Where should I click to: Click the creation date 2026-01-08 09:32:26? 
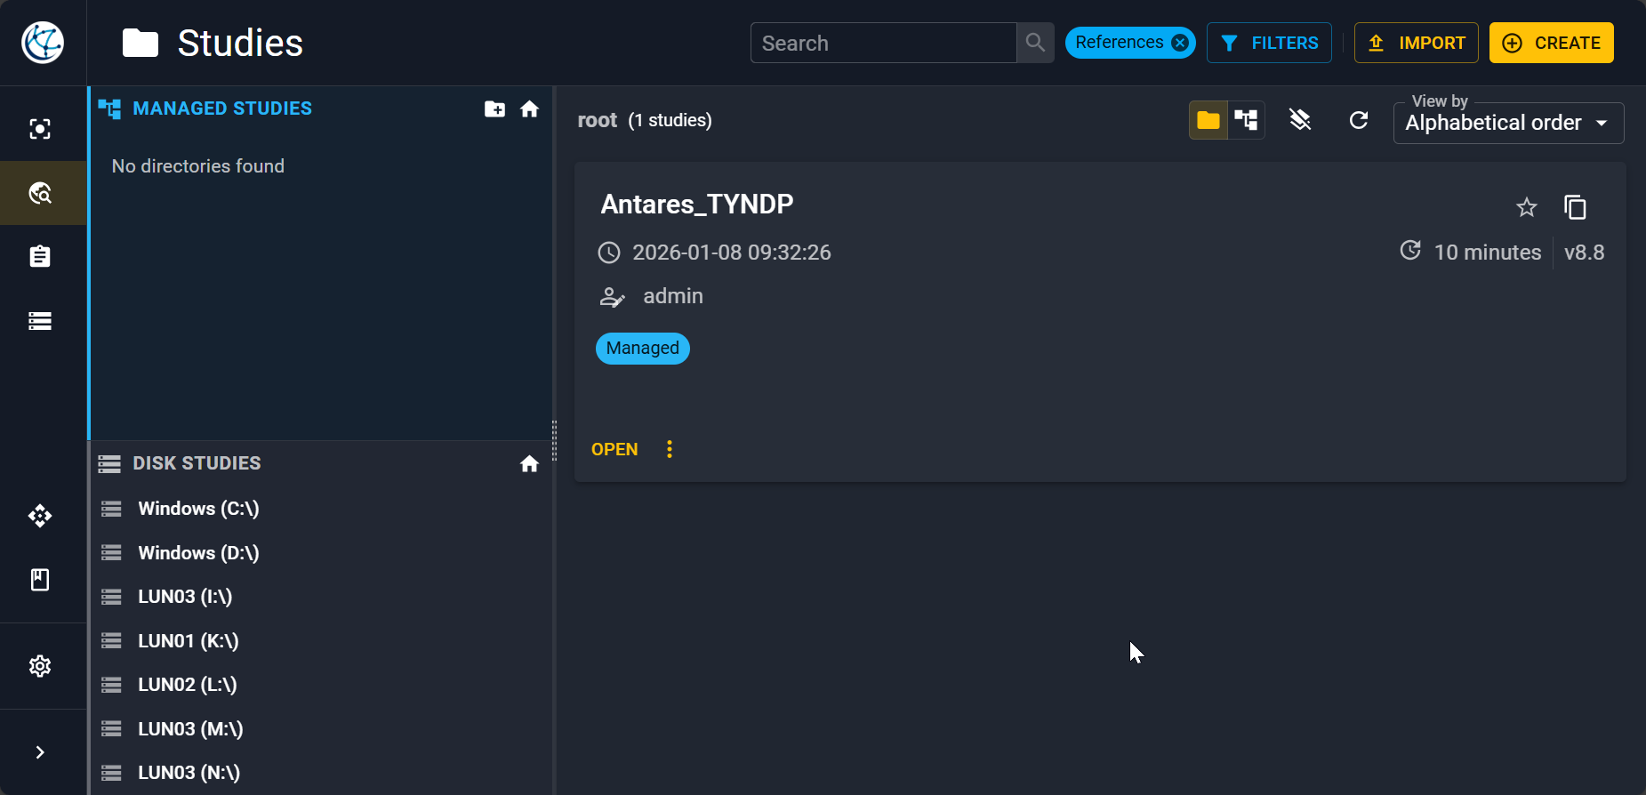pyautogui.click(x=732, y=253)
